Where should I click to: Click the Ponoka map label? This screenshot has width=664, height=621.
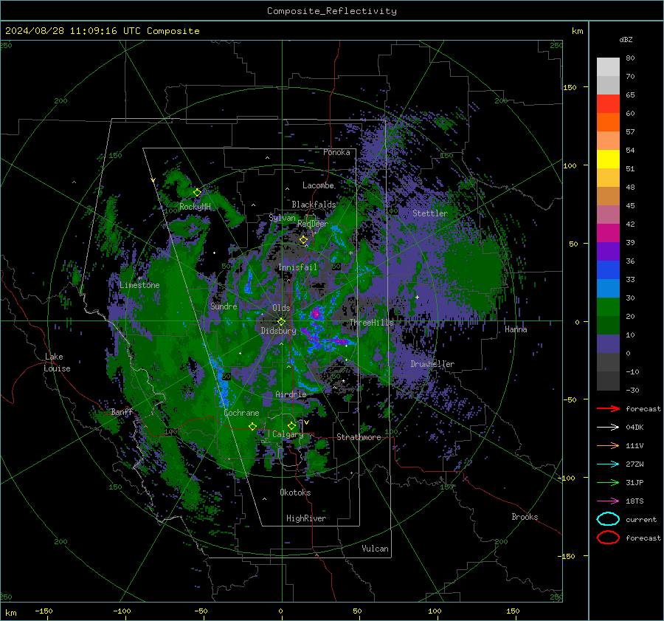pyautogui.click(x=336, y=152)
